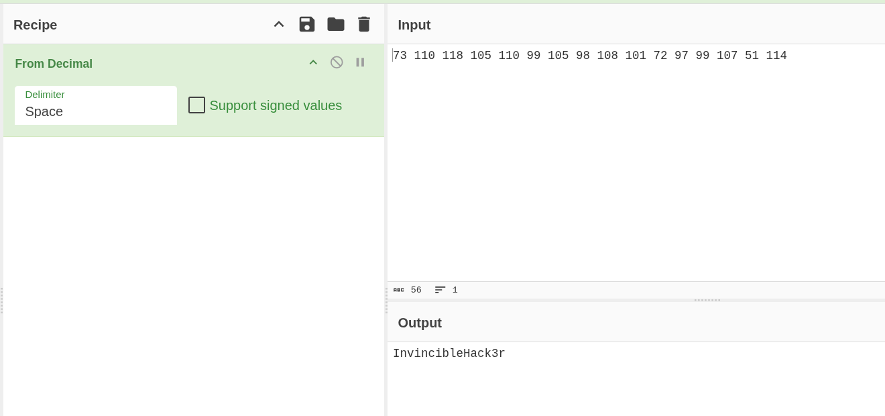
Task: Save the current recipe
Action: (307, 25)
